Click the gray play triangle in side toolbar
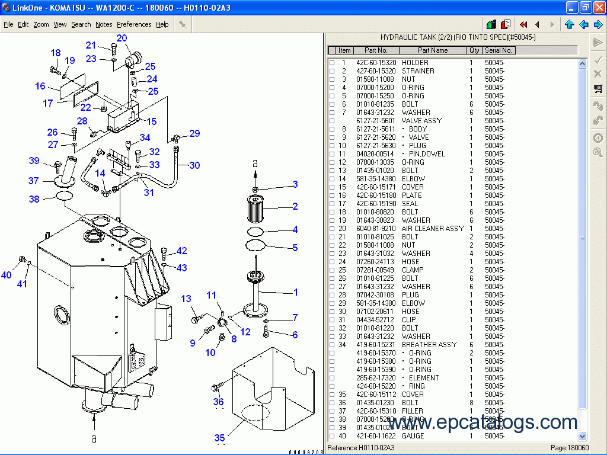607x455 pixels. coord(598,42)
